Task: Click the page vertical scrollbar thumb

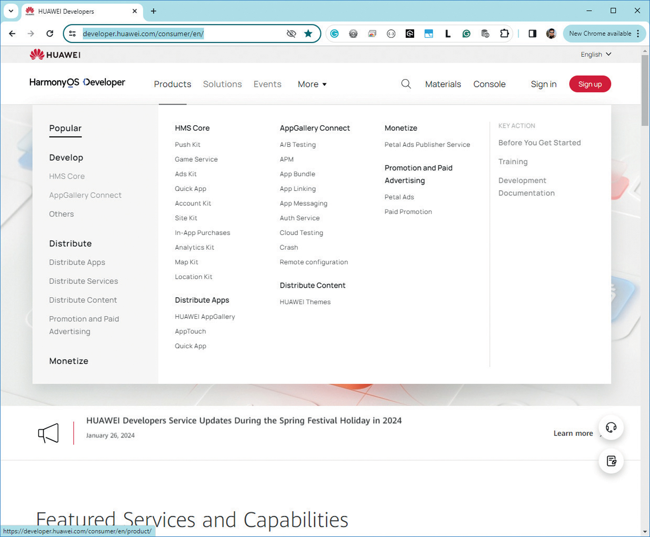Action: coord(645,90)
